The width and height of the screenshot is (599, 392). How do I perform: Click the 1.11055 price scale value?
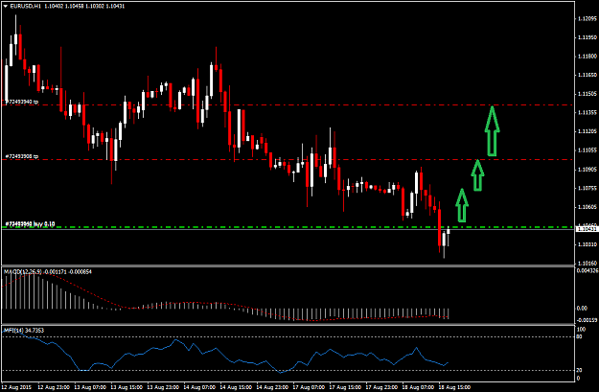pyautogui.click(x=587, y=150)
